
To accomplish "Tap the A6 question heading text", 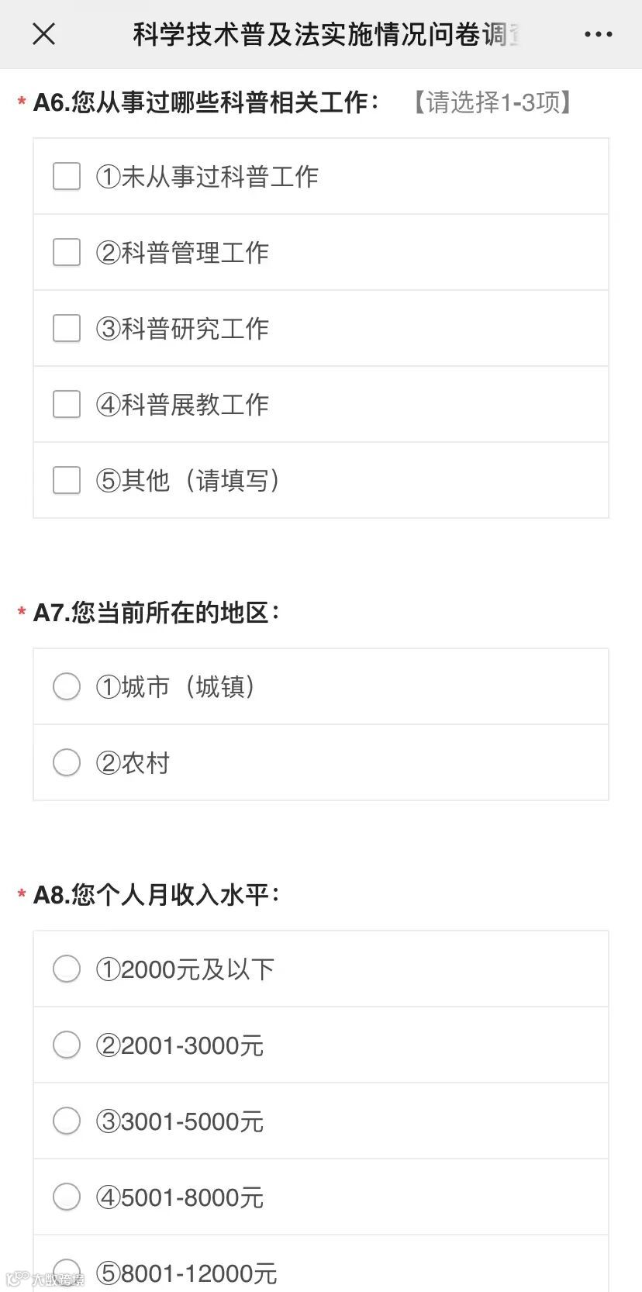I will 205,102.
